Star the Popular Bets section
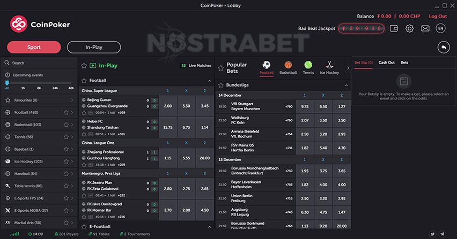 (x=220, y=68)
